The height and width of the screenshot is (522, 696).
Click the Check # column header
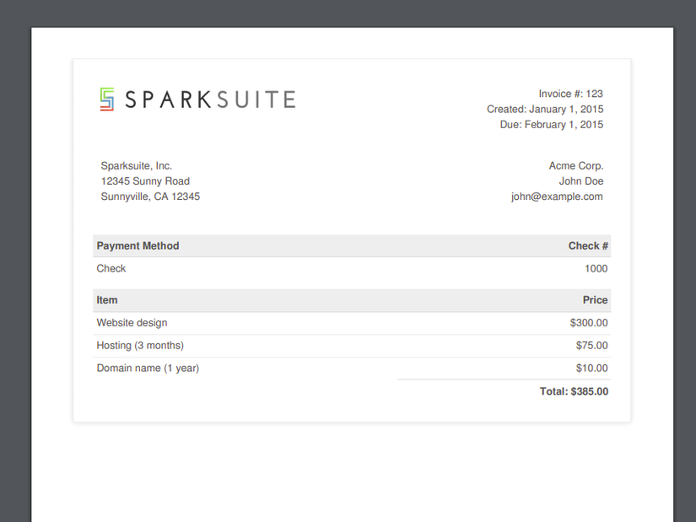[x=588, y=246]
